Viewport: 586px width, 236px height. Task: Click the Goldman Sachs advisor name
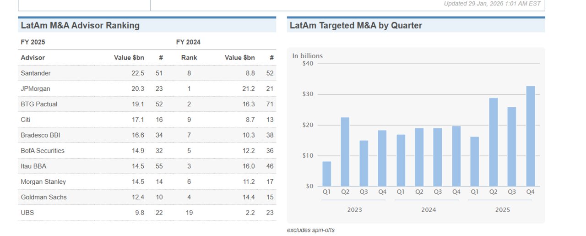(x=43, y=198)
